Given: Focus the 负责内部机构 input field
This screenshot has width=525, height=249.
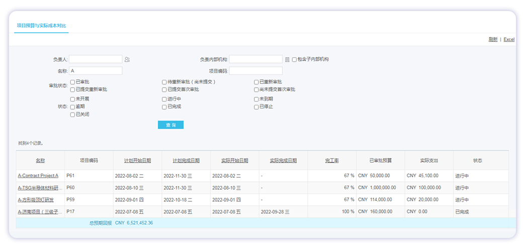Looking at the screenshot, I should [x=256, y=59].
